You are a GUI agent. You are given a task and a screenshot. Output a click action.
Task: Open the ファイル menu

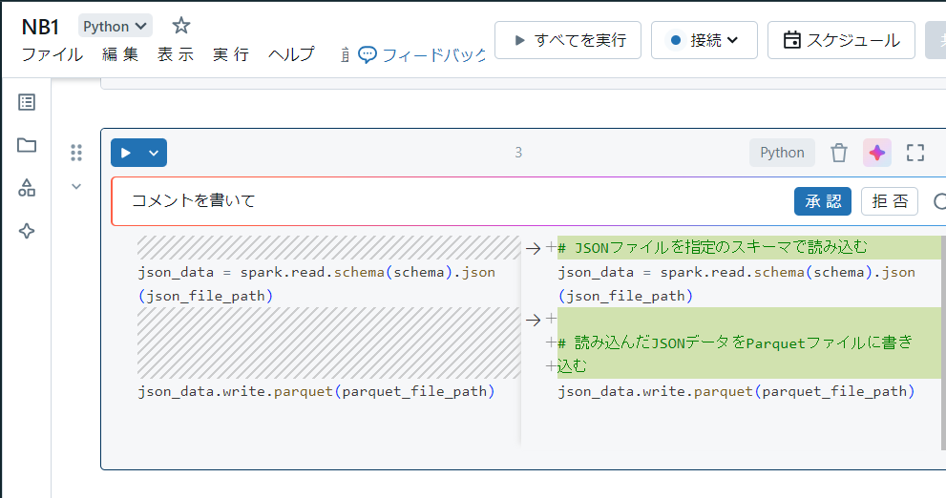[52, 54]
